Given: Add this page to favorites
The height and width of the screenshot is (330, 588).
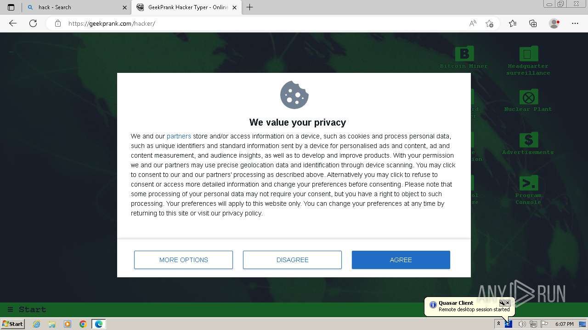Looking at the screenshot, I should [489, 23].
